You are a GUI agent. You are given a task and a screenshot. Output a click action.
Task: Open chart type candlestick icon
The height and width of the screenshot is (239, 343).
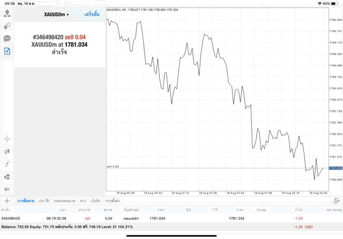pyautogui.click(x=7, y=151)
